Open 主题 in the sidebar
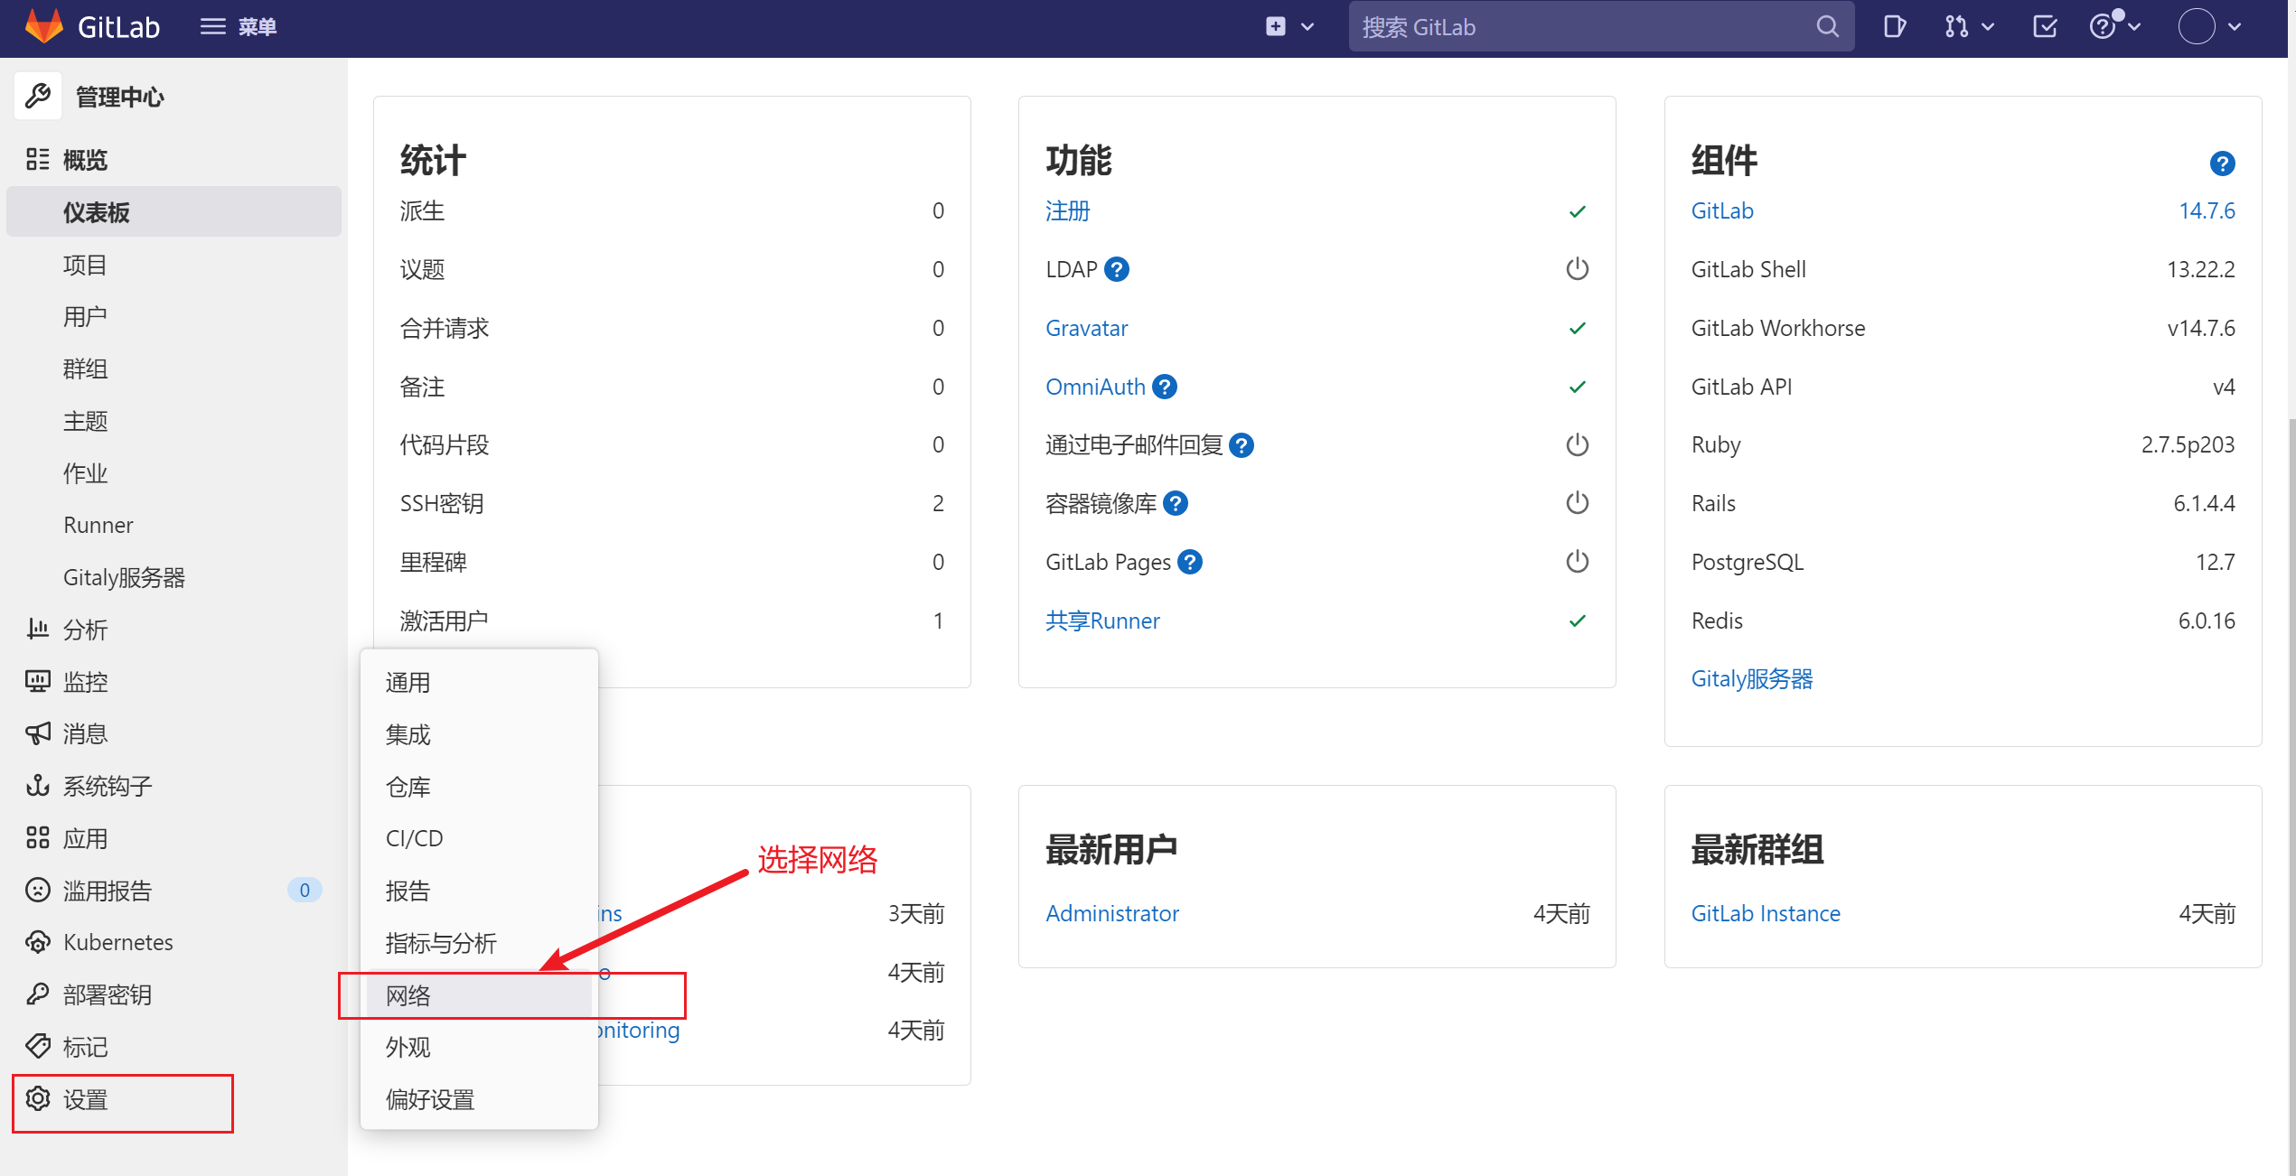This screenshot has width=2296, height=1176. click(173, 421)
